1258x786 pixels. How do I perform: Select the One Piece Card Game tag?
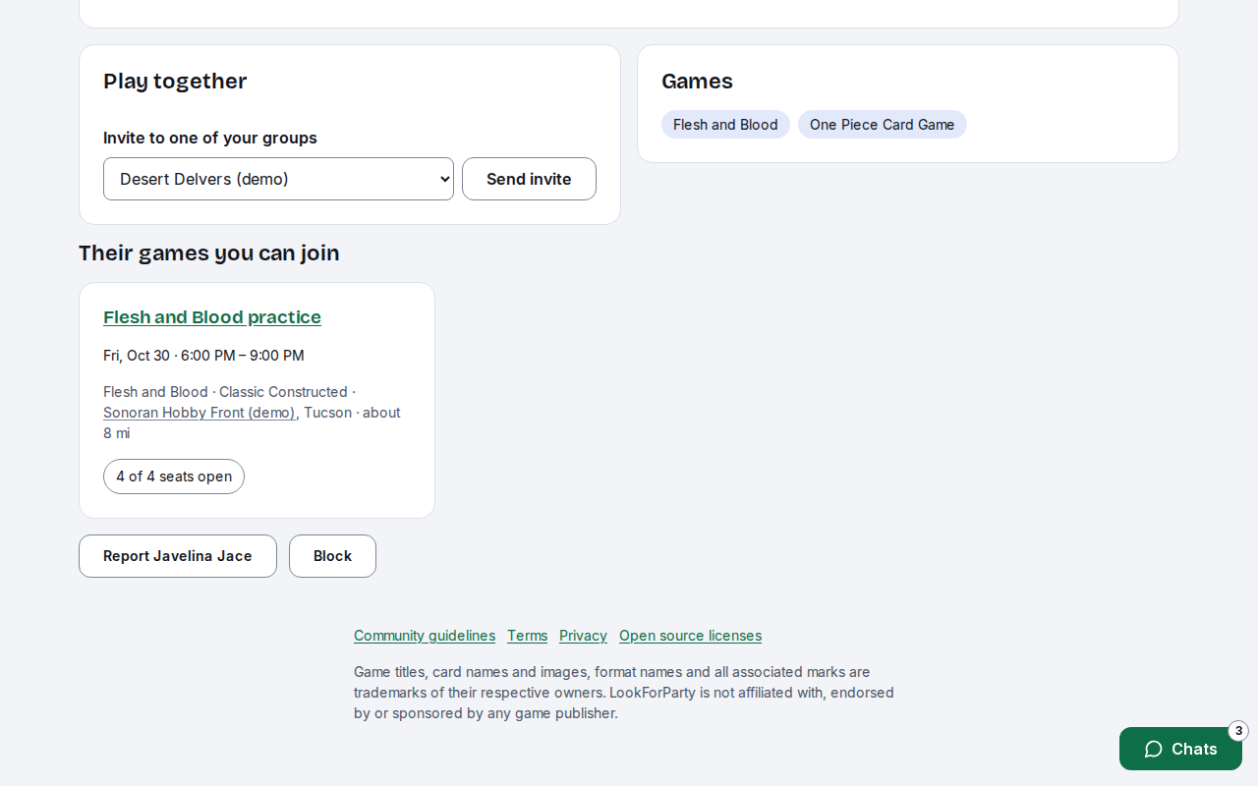click(x=883, y=125)
